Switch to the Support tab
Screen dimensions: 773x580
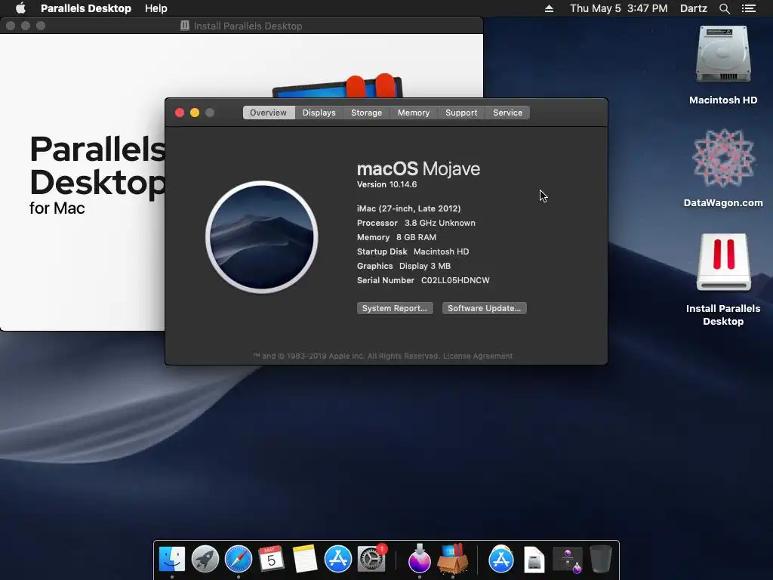461,113
